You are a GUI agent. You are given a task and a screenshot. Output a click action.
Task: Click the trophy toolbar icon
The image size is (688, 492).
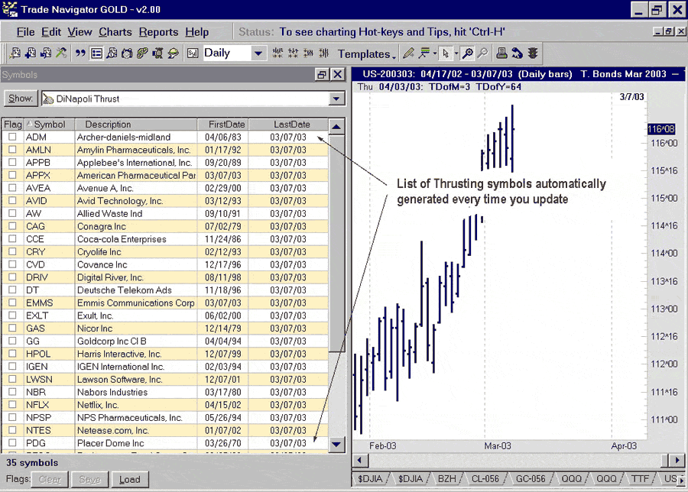coord(157,53)
